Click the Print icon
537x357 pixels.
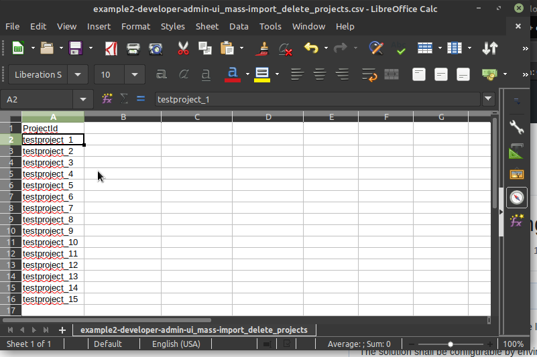click(133, 48)
